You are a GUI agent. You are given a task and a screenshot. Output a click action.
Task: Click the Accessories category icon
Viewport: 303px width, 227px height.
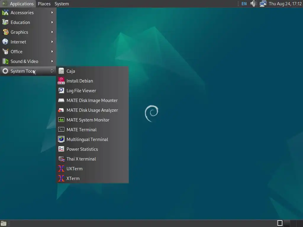(x=5, y=12)
